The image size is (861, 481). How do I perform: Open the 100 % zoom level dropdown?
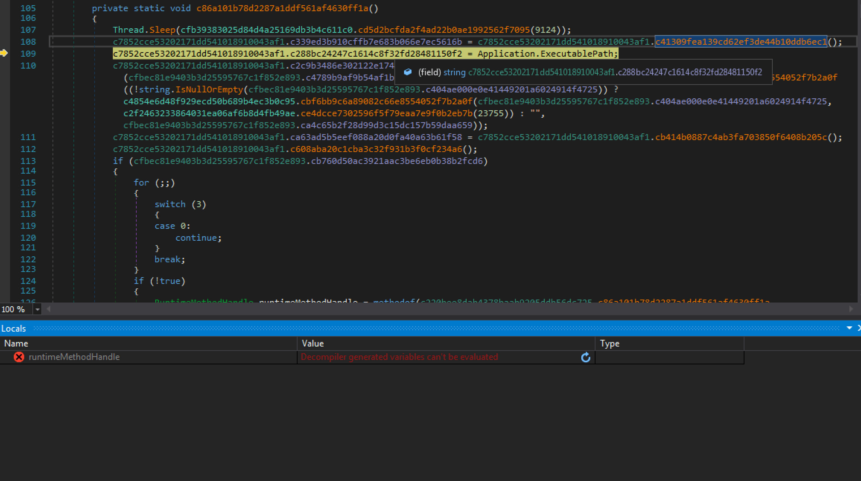[37, 309]
